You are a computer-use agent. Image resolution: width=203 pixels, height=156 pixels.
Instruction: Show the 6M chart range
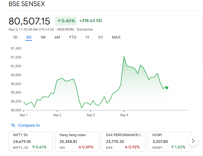pos(57,37)
